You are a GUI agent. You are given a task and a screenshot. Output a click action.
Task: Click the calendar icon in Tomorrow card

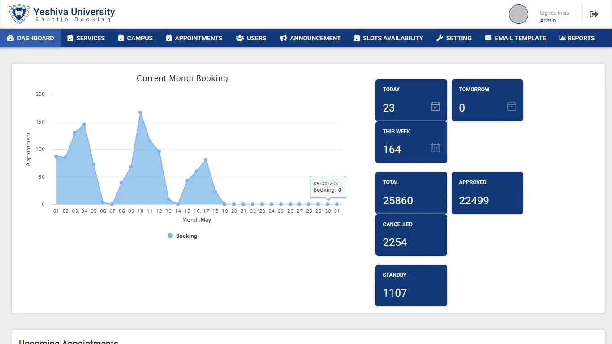click(511, 106)
